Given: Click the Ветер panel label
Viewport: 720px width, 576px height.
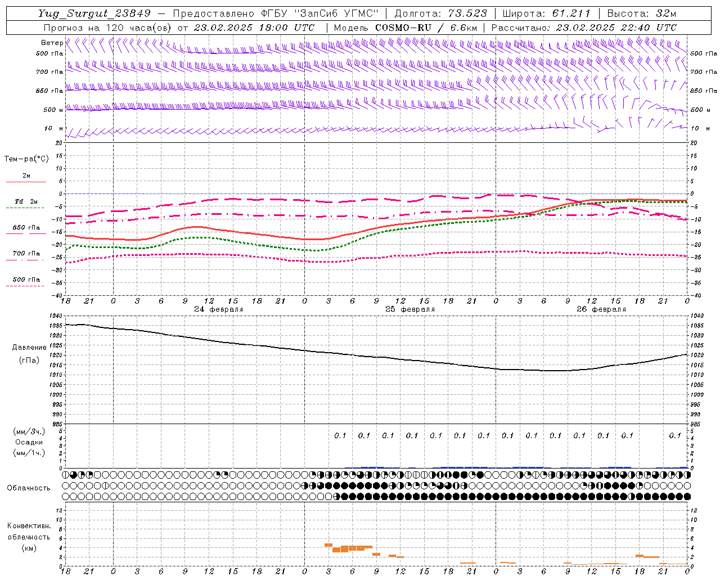Looking at the screenshot, I should (52, 43).
